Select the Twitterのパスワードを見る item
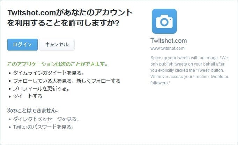 (43, 127)
